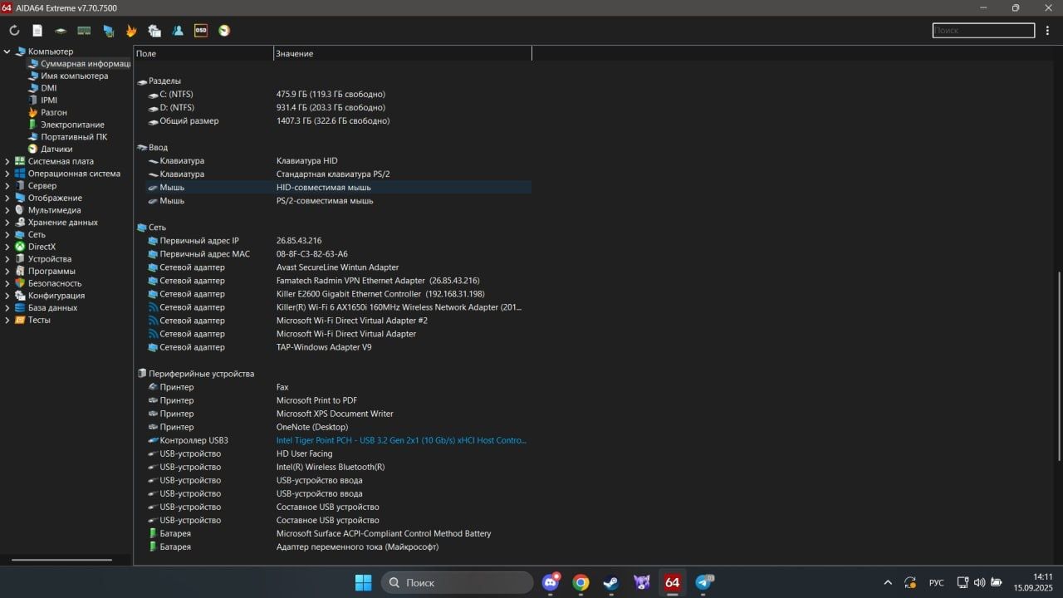Expand the Системная плата tree node
The image size is (1063, 598).
click(7, 161)
